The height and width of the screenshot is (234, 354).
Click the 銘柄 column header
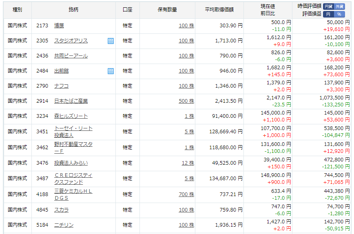pyautogui.click(x=73, y=10)
